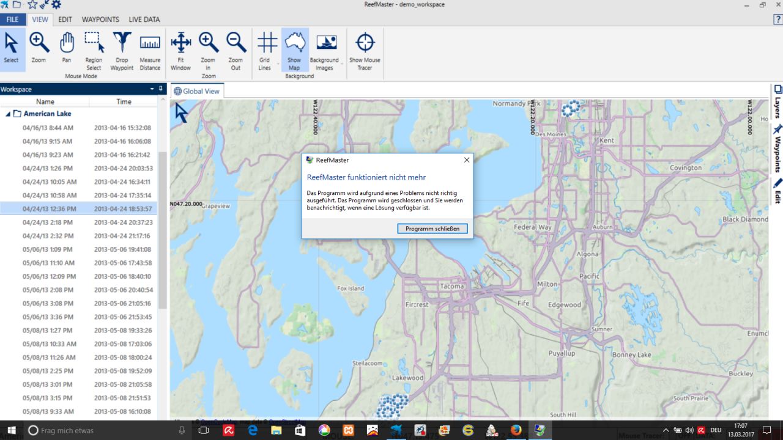Choose the Region Select tool
The image size is (783, 440).
tap(94, 48)
